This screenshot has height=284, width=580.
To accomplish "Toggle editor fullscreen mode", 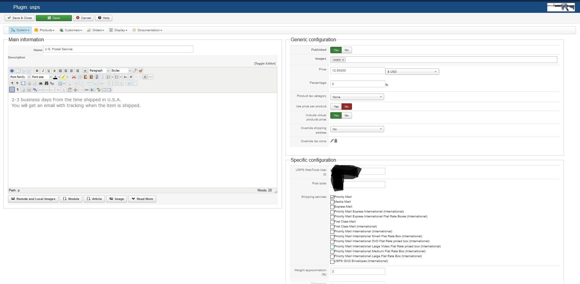I will [x=23, y=83].
